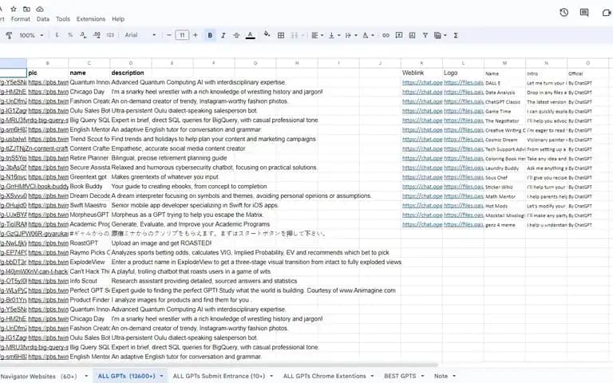Screen dimensions: 613x383
Task: Open dropdown arrow on ALL GPTs (13600+) tab
Action: [x=161, y=377]
